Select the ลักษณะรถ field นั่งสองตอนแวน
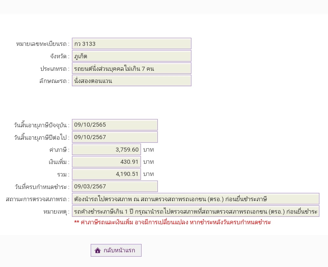Screen dimensions: 328x267 (132, 80)
